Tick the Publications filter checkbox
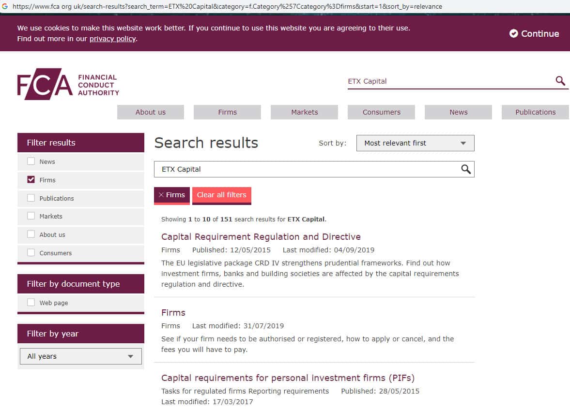 (x=31, y=198)
